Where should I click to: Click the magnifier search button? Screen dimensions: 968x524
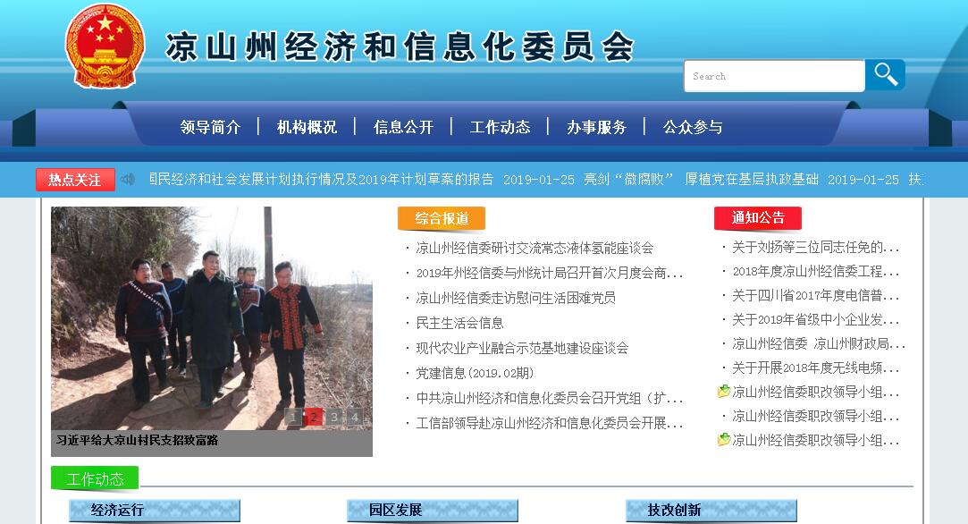885,75
